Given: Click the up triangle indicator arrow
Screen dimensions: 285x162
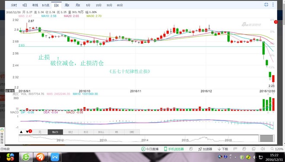Looking at the screenshot, I should pyautogui.click(x=21, y=132).
